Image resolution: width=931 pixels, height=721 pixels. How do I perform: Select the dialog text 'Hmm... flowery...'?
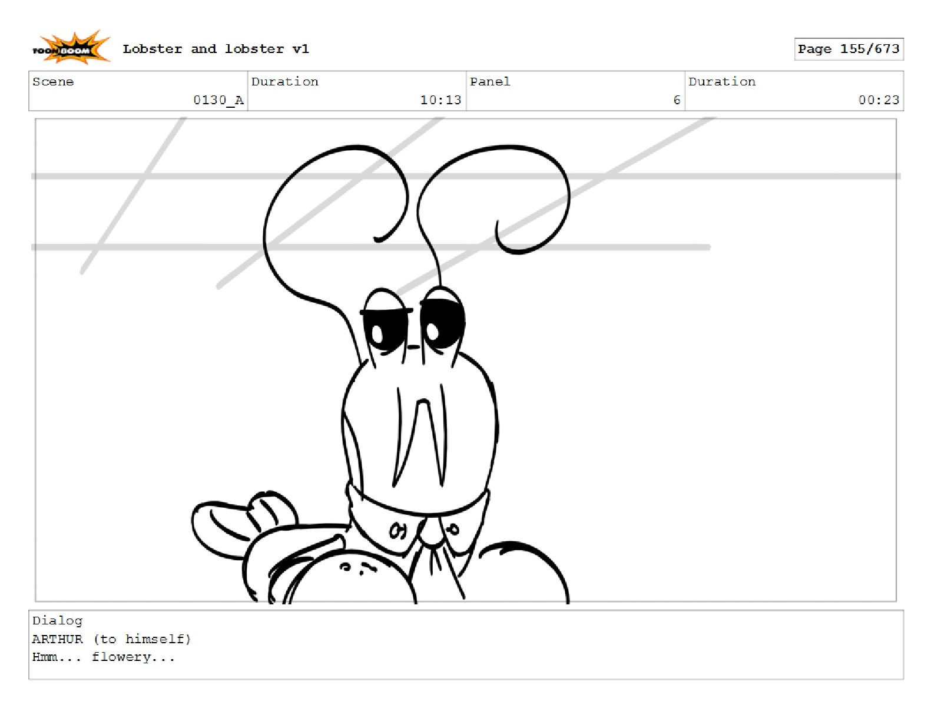click(x=104, y=657)
